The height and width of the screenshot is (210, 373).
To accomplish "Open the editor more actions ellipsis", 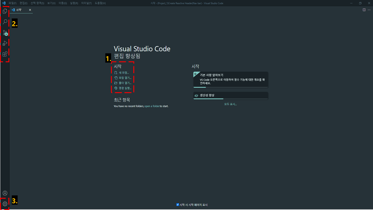I will (x=369, y=10).
